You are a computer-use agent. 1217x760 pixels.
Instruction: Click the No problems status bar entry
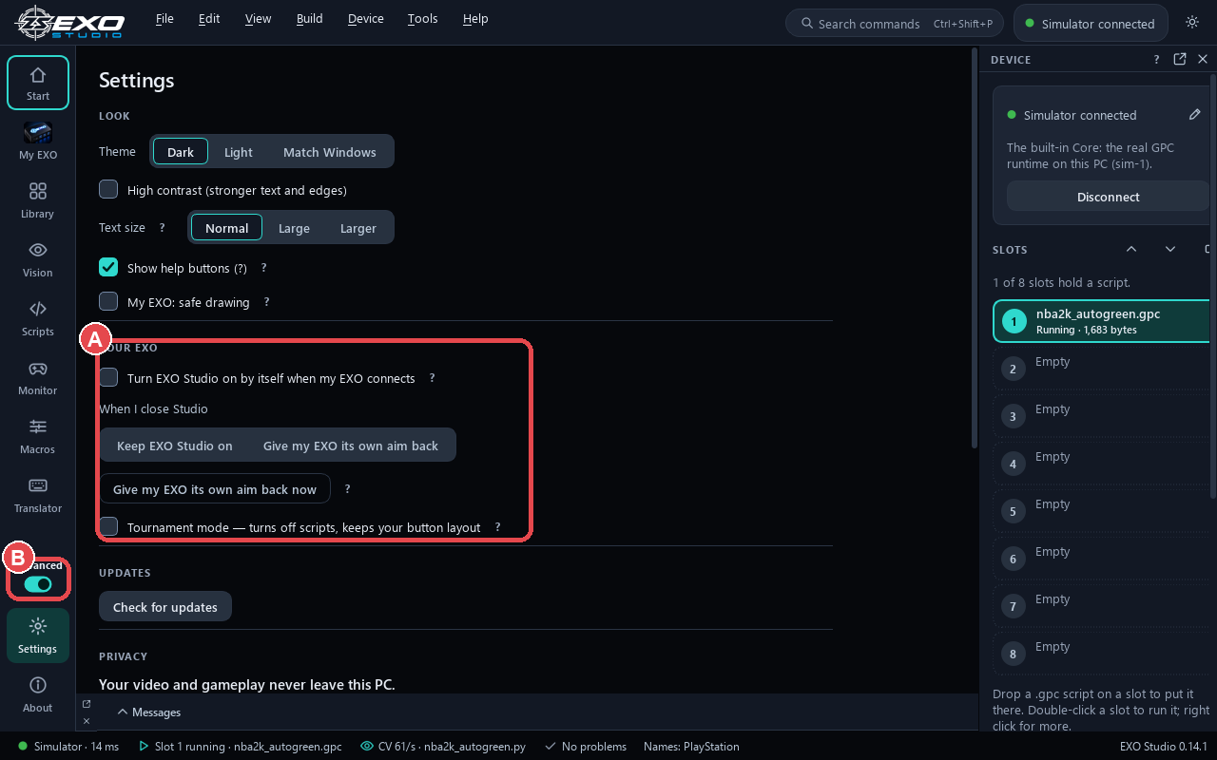[585, 747]
